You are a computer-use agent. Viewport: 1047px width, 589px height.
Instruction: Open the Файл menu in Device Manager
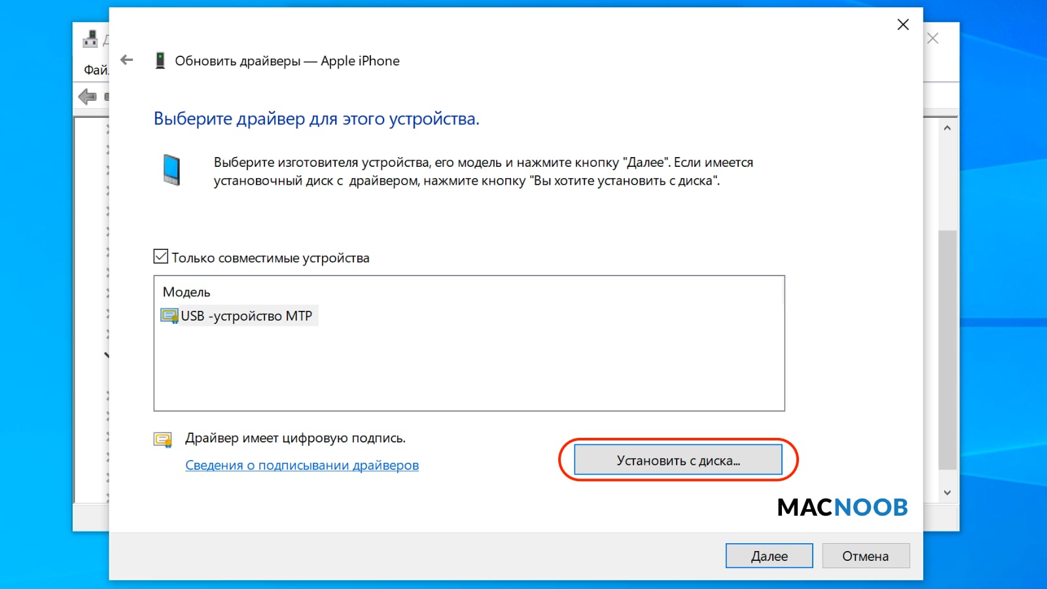coord(96,70)
